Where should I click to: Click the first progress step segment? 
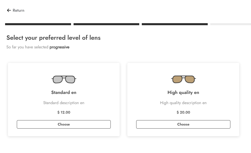point(38,24)
